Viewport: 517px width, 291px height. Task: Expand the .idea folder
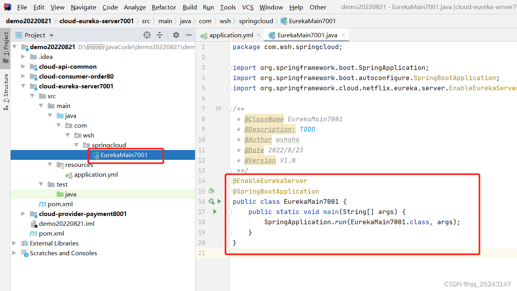point(23,57)
